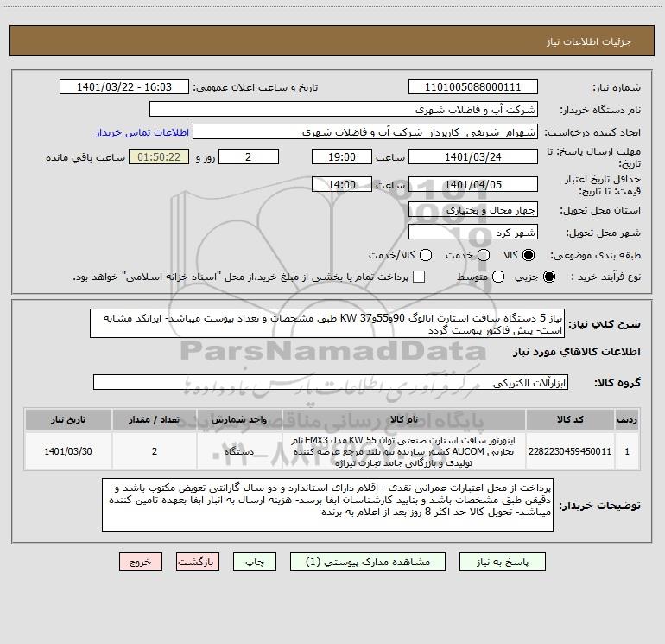Click the response deadline date 1401/03/24
665x644 pixels.
tap(473, 157)
